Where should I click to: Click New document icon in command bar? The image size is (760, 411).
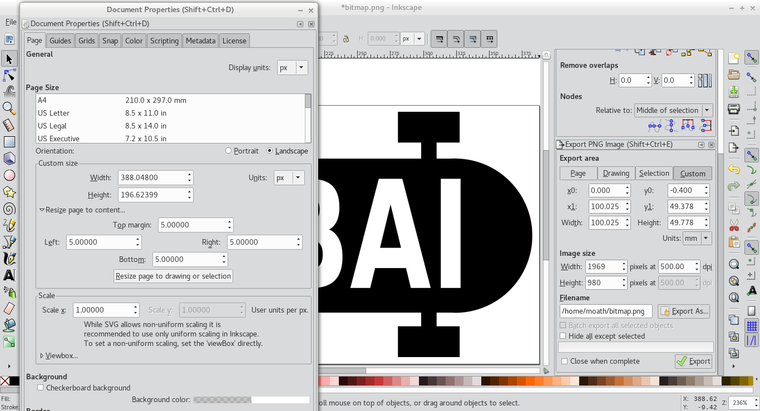734,58
